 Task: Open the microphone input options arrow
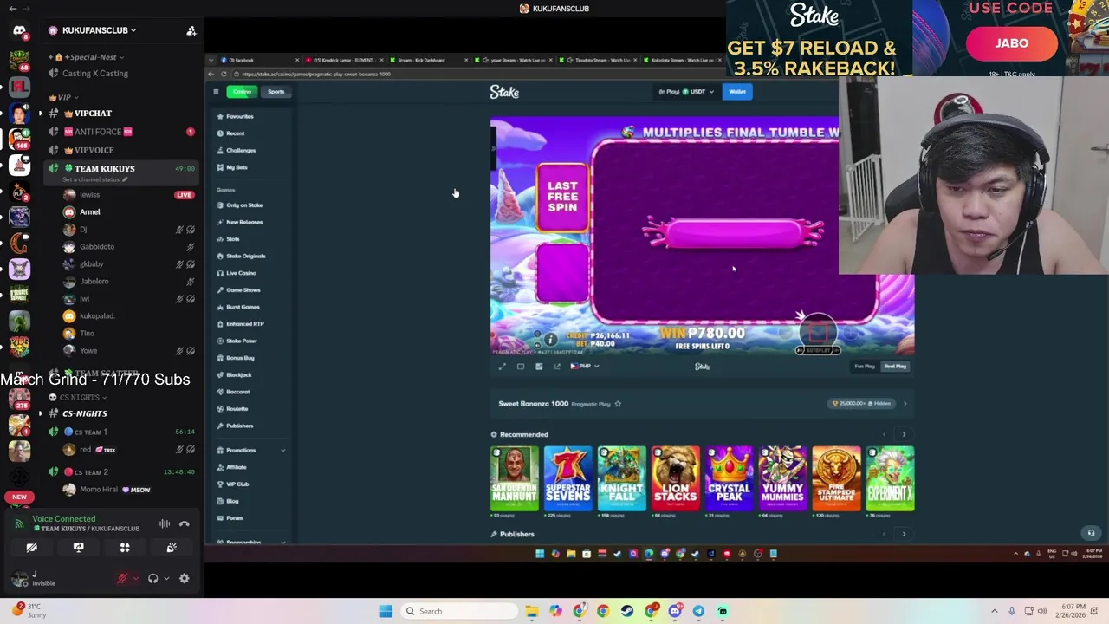[135, 579]
